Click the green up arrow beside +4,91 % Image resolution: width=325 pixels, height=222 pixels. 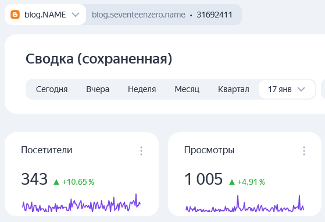coord(232,182)
